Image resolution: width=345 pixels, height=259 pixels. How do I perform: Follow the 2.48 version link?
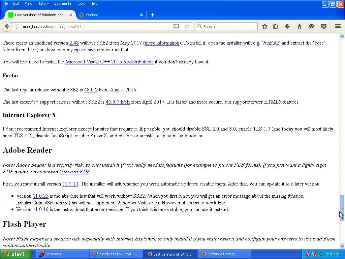tap(74, 43)
